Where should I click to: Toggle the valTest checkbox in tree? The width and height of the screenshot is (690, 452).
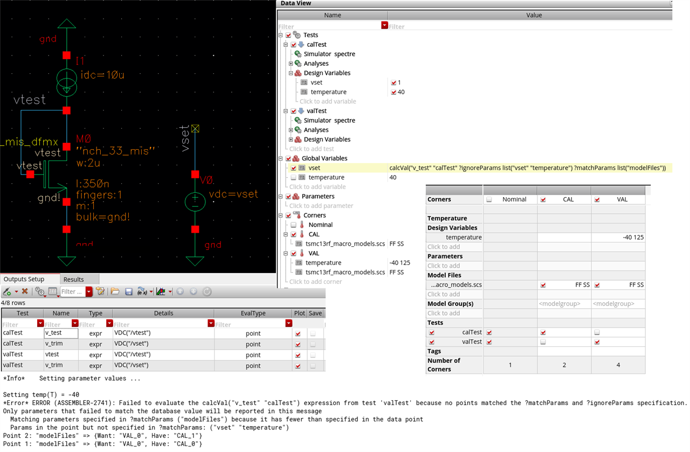[x=293, y=111]
